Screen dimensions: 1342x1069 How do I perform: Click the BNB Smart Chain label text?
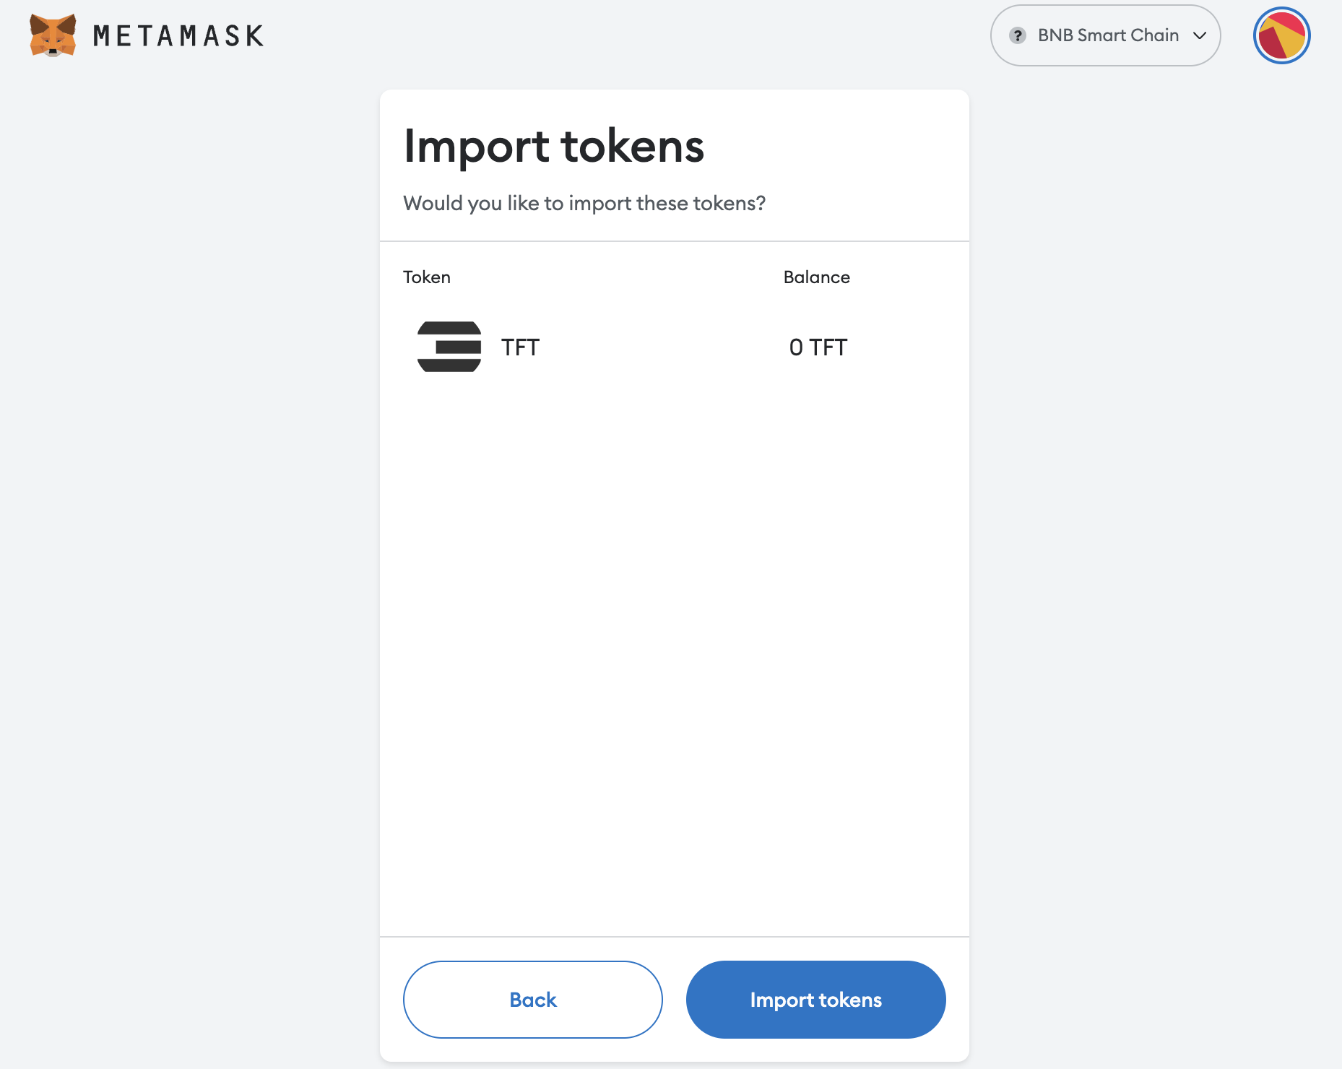(1108, 35)
